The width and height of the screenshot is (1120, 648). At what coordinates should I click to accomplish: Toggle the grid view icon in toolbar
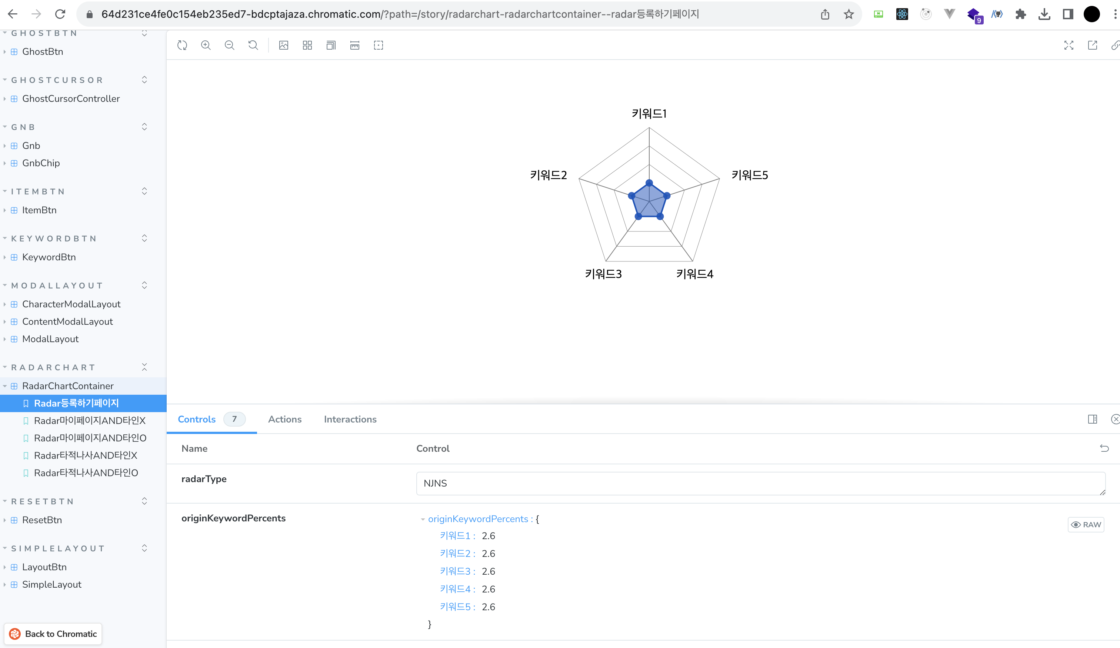pyautogui.click(x=307, y=45)
